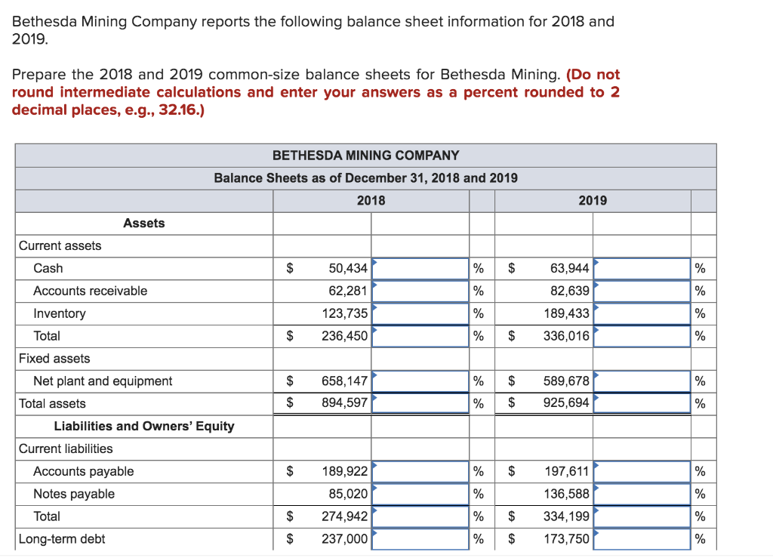Focus the 2018 Notes payable percent input

tap(420, 495)
